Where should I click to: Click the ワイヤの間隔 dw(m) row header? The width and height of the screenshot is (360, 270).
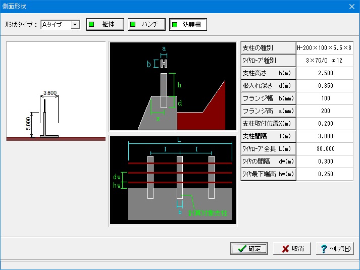pyautogui.click(x=269, y=161)
